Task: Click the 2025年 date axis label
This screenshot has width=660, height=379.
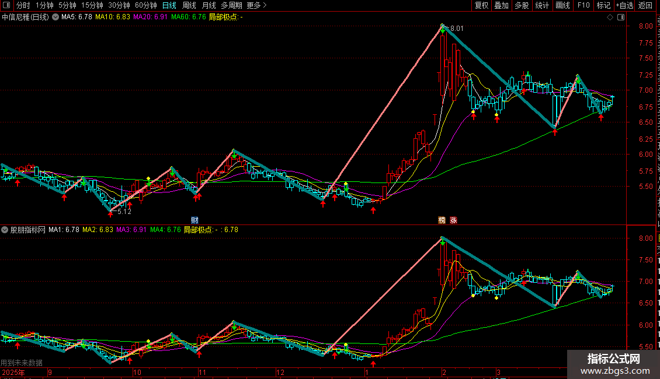Action: click(13, 373)
